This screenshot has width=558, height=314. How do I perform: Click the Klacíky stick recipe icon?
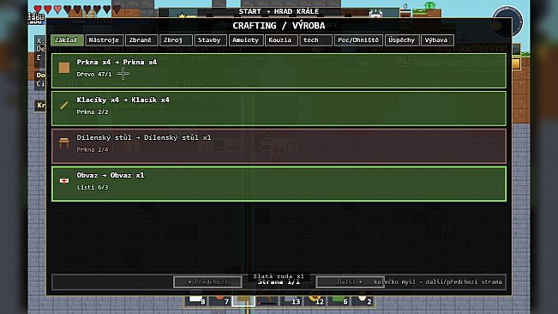tap(64, 106)
